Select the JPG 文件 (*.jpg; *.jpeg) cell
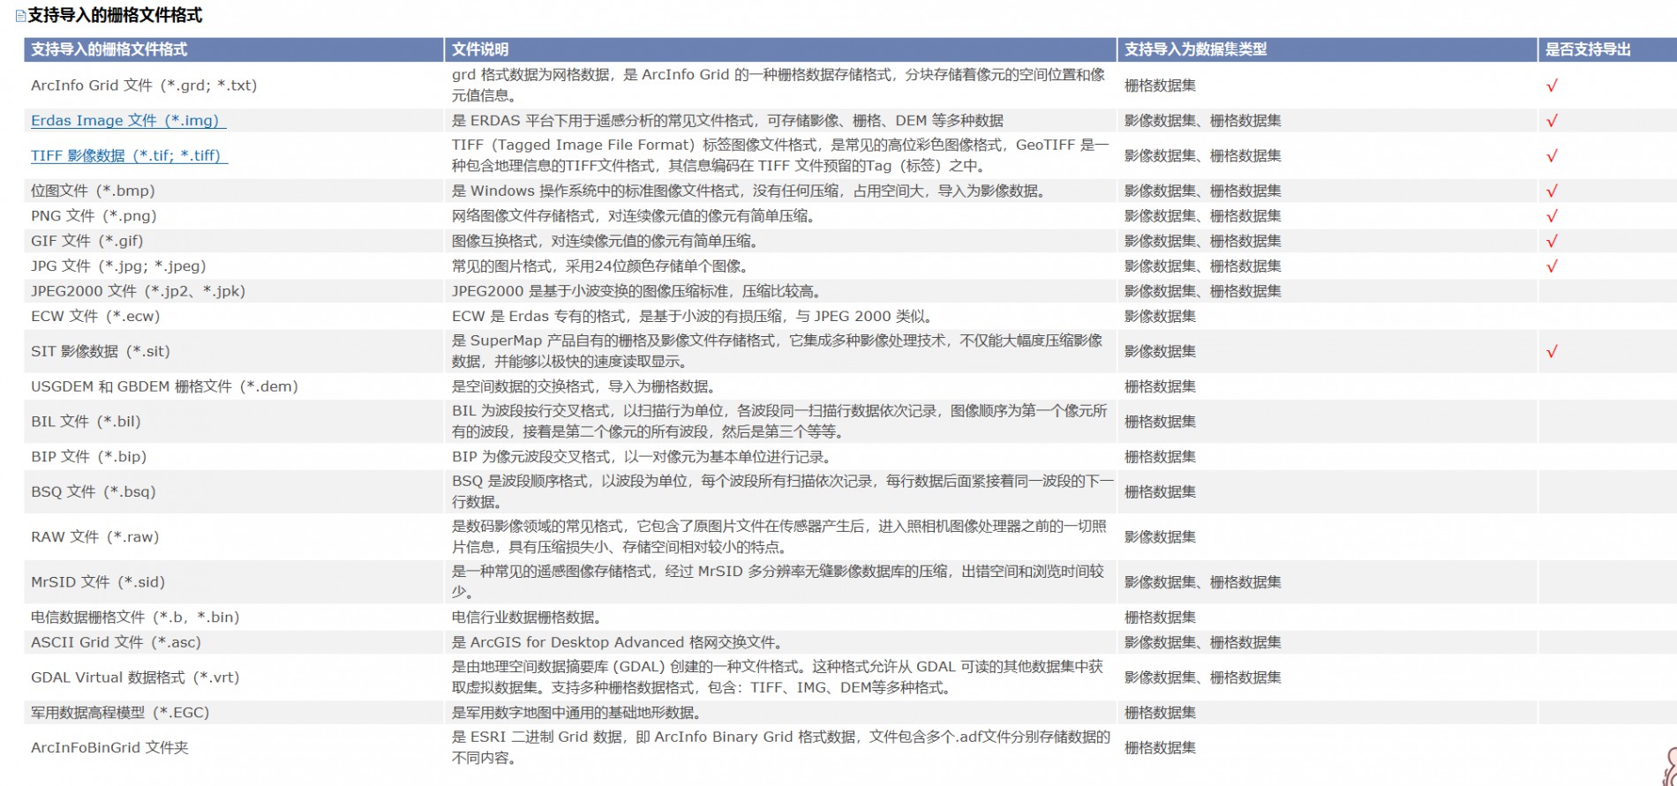1677x786 pixels. (233, 266)
